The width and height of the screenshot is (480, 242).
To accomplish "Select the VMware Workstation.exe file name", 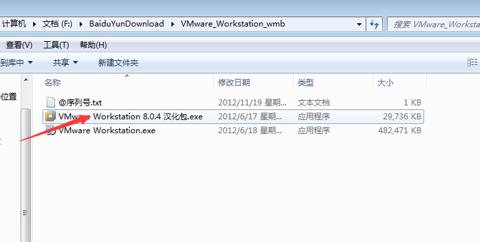I will (x=107, y=131).
